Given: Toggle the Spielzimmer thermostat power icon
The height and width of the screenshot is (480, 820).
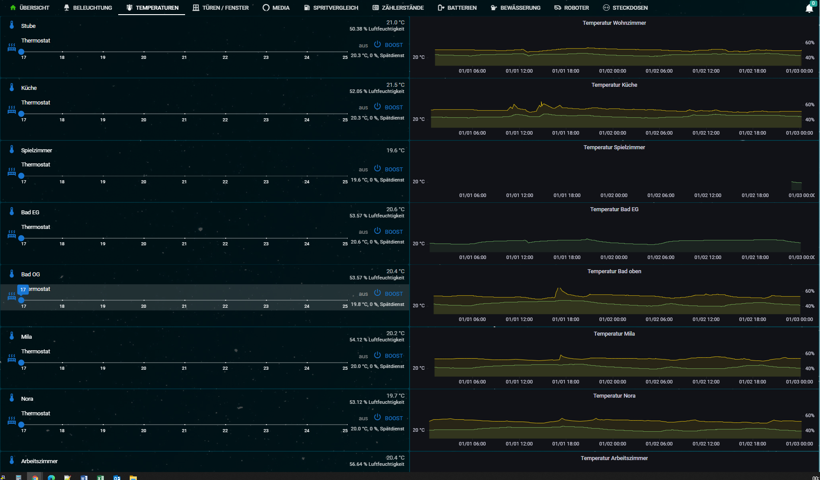Looking at the screenshot, I should [x=377, y=168].
